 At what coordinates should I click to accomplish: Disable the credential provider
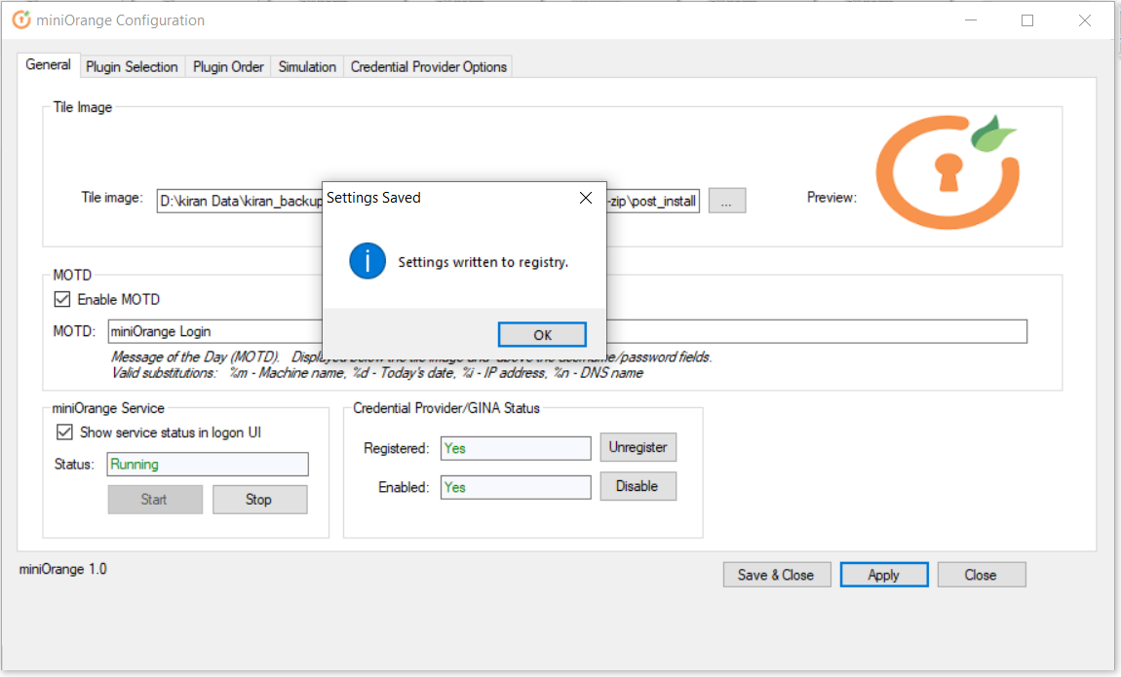pos(638,486)
